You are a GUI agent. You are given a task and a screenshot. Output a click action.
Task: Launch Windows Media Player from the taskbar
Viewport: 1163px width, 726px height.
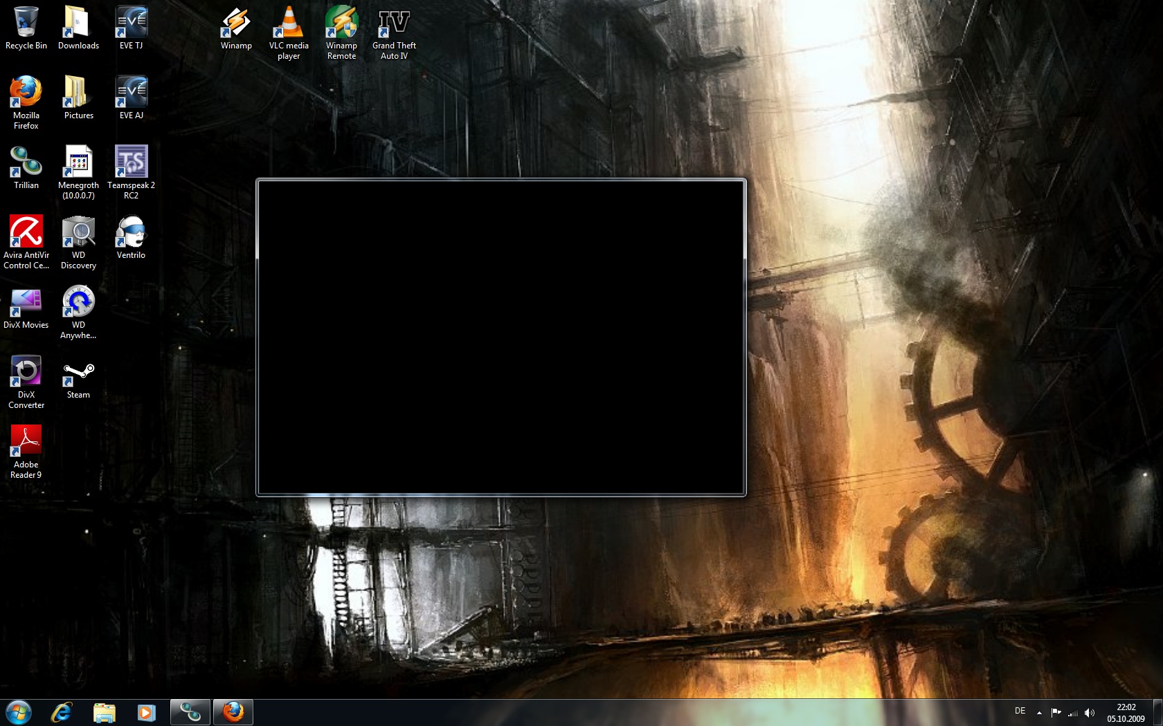[146, 712]
